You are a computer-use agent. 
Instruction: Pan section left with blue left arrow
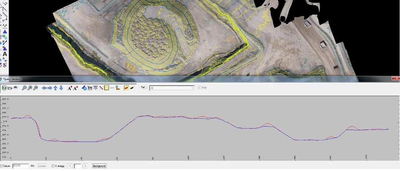click(x=44, y=88)
